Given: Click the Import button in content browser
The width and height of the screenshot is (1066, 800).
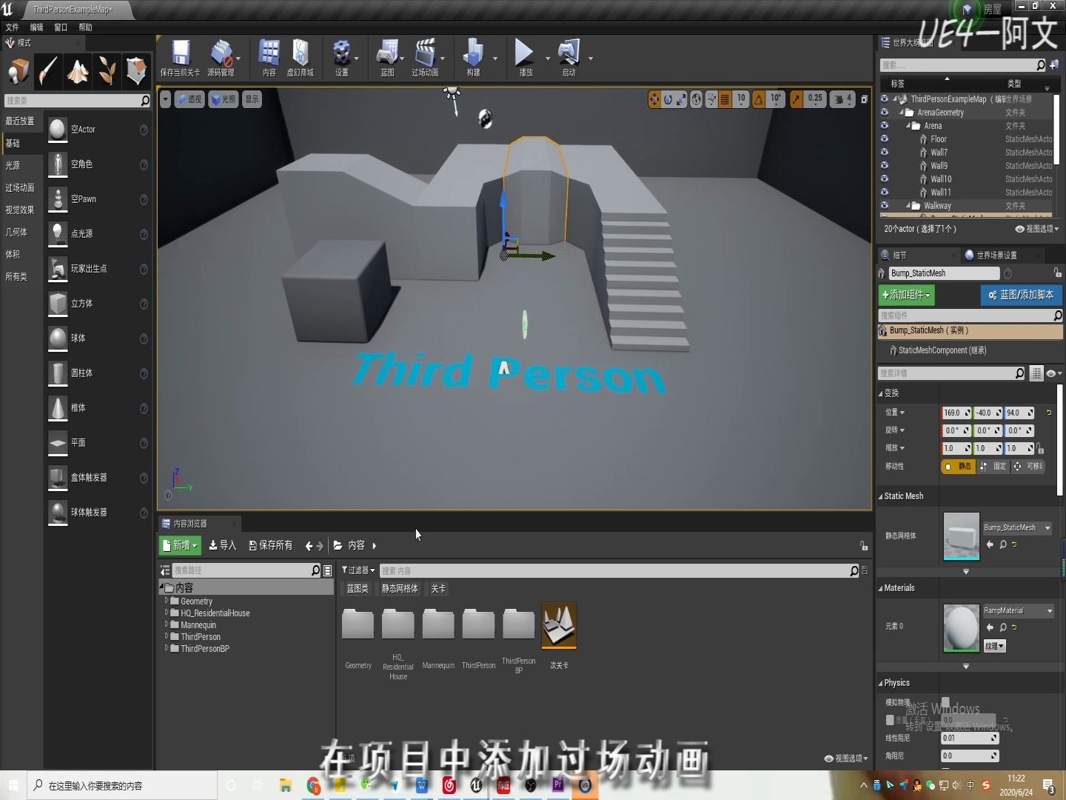Looking at the screenshot, I should 223,546.
